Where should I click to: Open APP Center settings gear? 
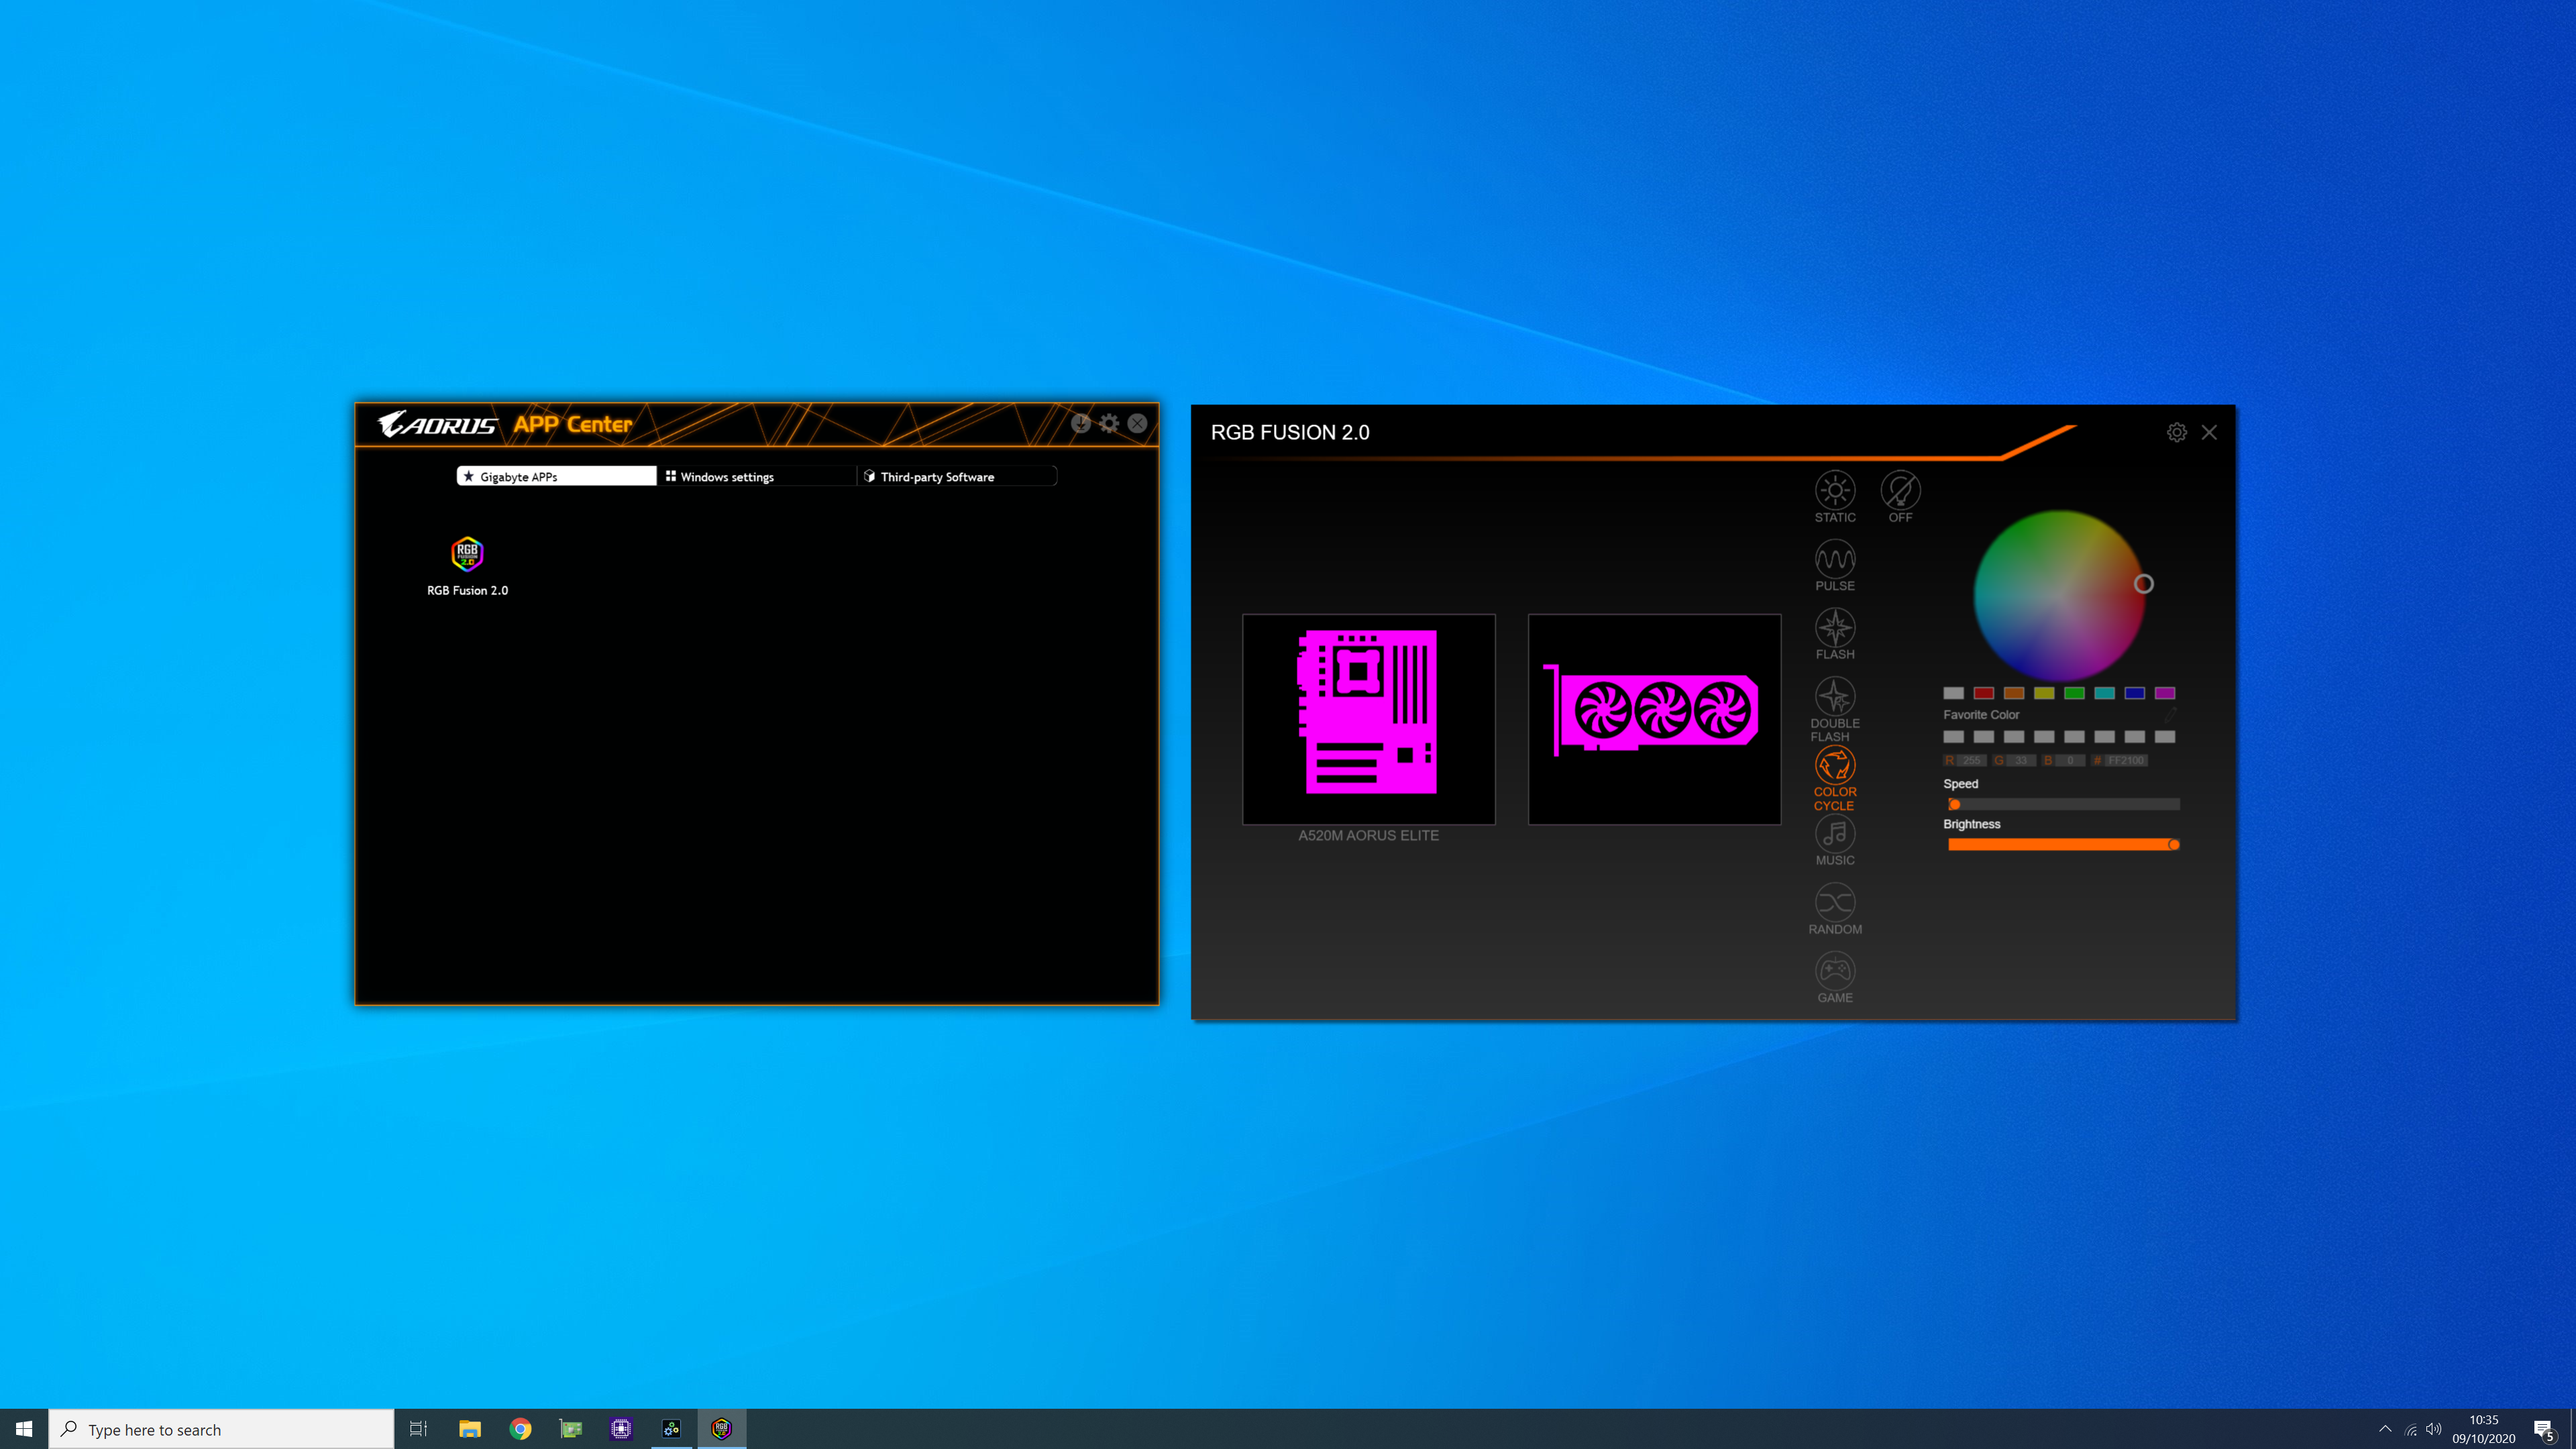click(x=1109, y=423)
